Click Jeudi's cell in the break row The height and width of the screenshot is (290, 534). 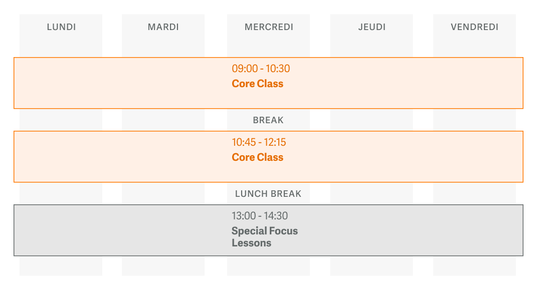pos(371,120)
